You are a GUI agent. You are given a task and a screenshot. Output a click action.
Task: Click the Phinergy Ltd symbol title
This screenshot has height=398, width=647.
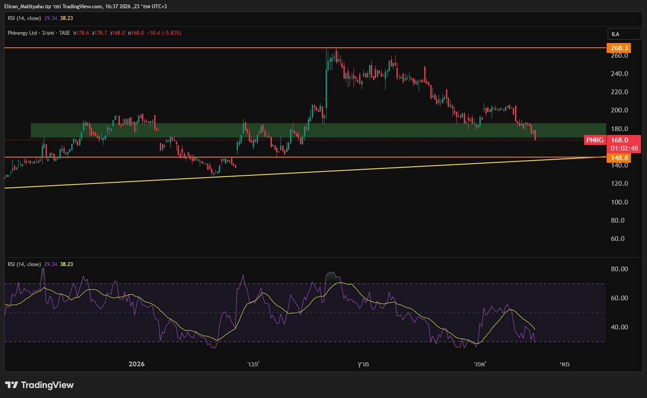(x=22, y=33)
